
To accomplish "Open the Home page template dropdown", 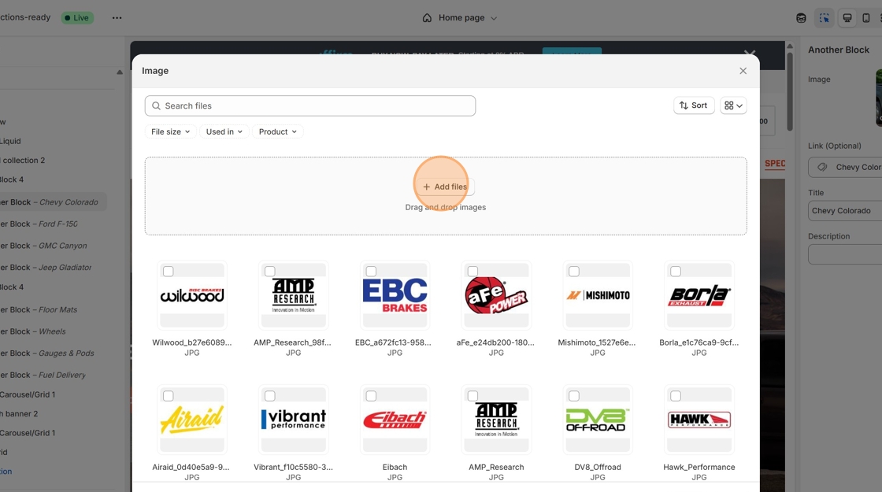I will pyautogui.click(x=460, y=18).
